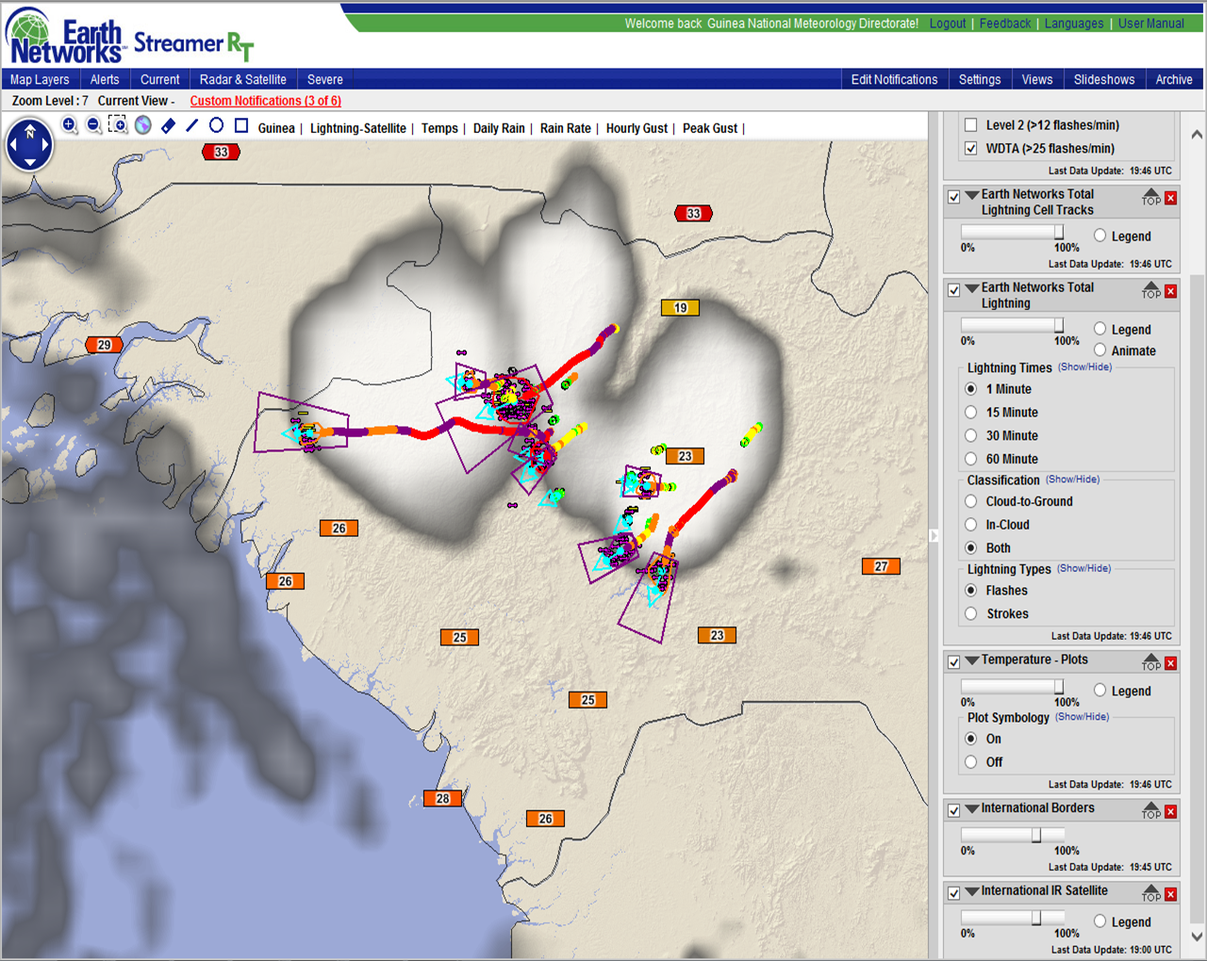1207x961 pixels.
Task: Show/Hide Classification options
Action: coord(1072,480)
